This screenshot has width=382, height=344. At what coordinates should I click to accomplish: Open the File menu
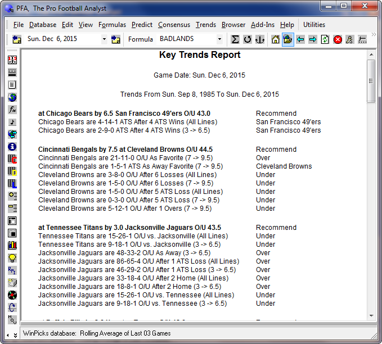(x=19, y=25)
